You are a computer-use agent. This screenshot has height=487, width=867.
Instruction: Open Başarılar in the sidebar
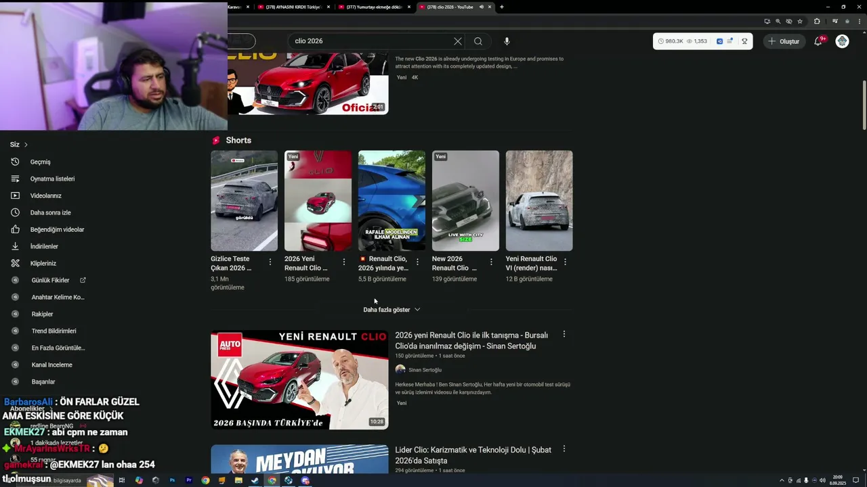pos(43,381)
